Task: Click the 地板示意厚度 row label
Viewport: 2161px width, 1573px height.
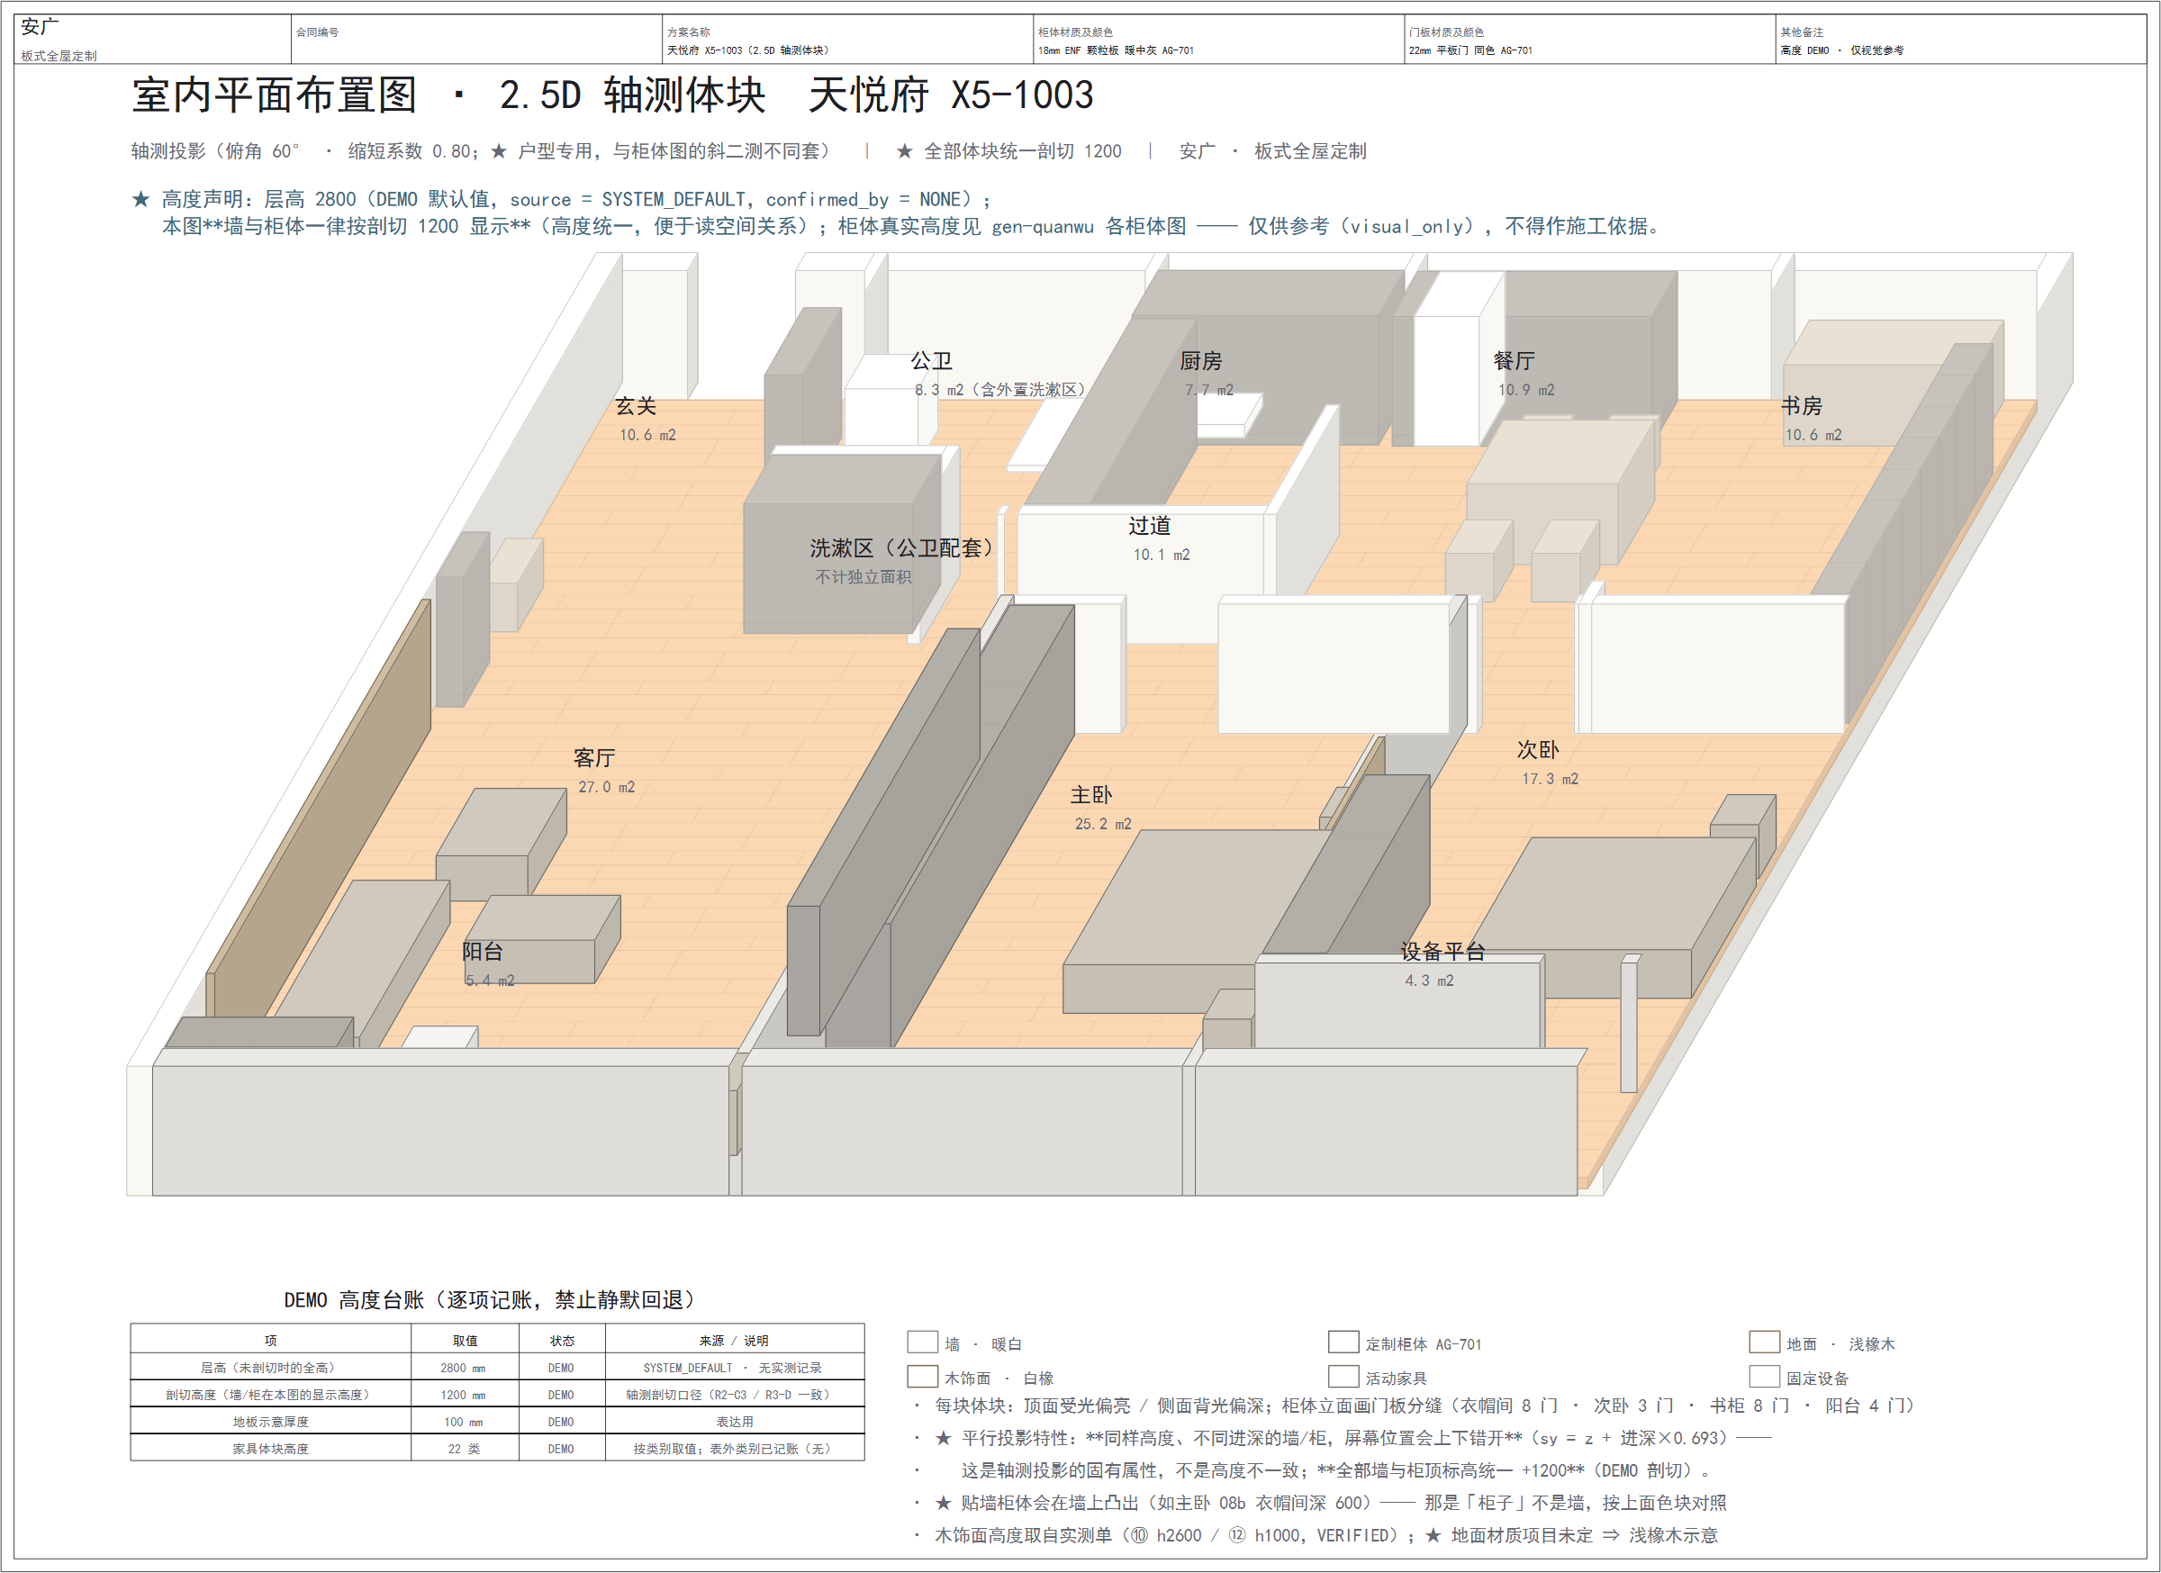Action: tap(271, 1422)
